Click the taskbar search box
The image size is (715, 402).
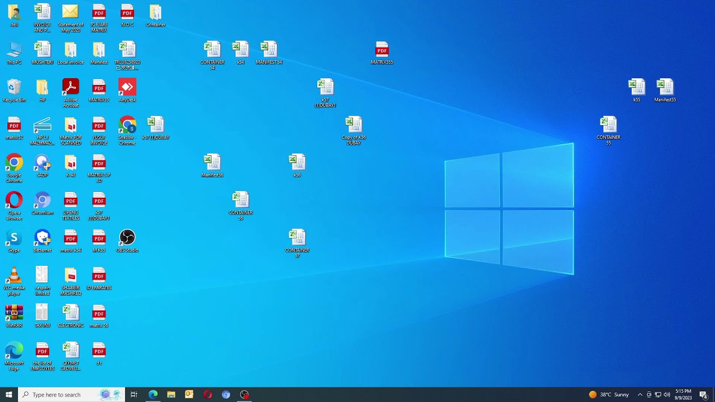pos(71,395)
